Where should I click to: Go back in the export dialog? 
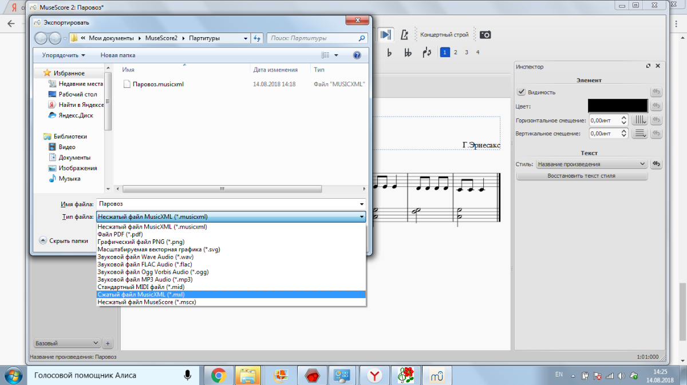(x=41, y=38)
